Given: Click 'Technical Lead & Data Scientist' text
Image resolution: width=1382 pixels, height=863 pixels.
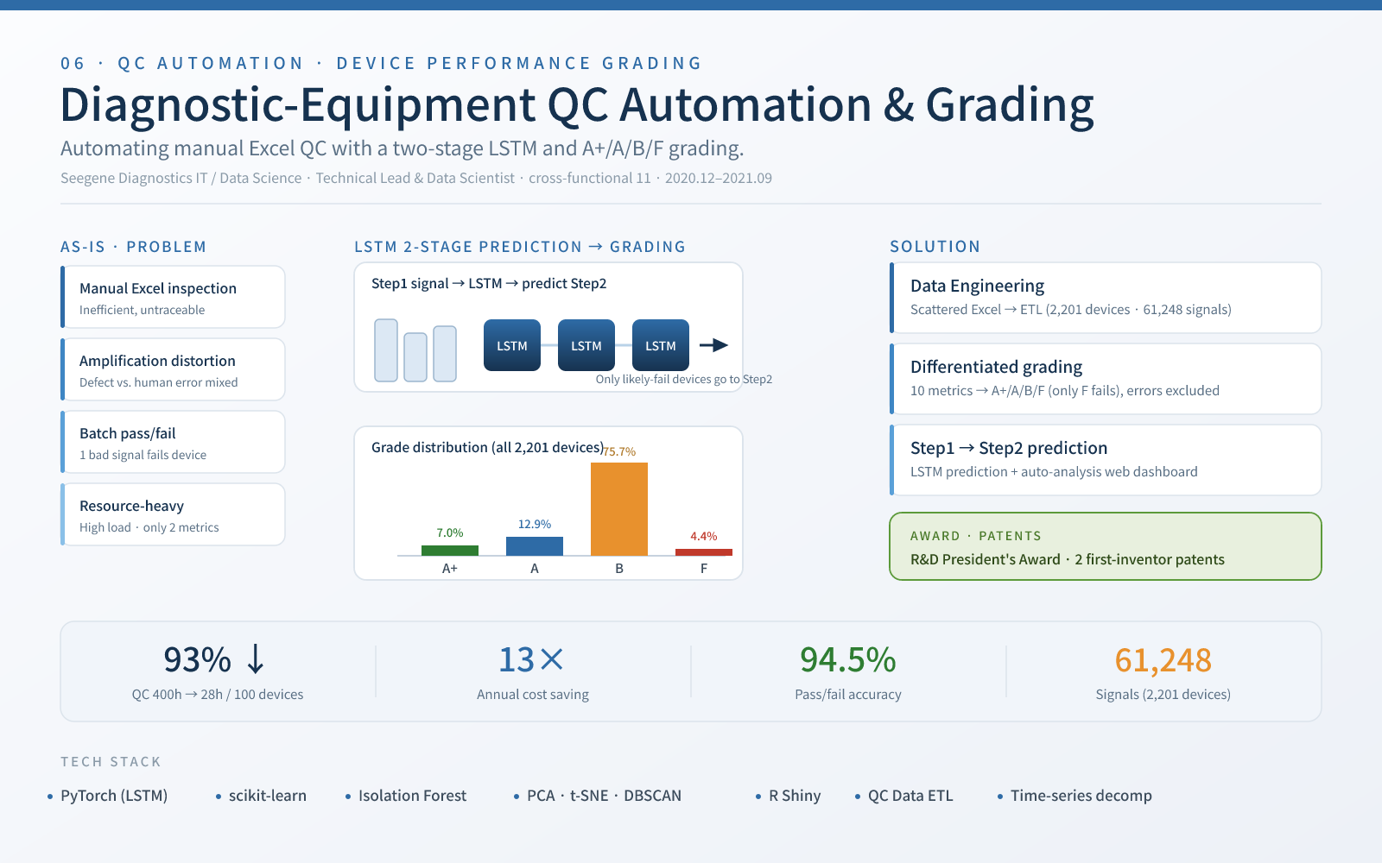Looking at the screenshot, I should (x=415, y=178).
